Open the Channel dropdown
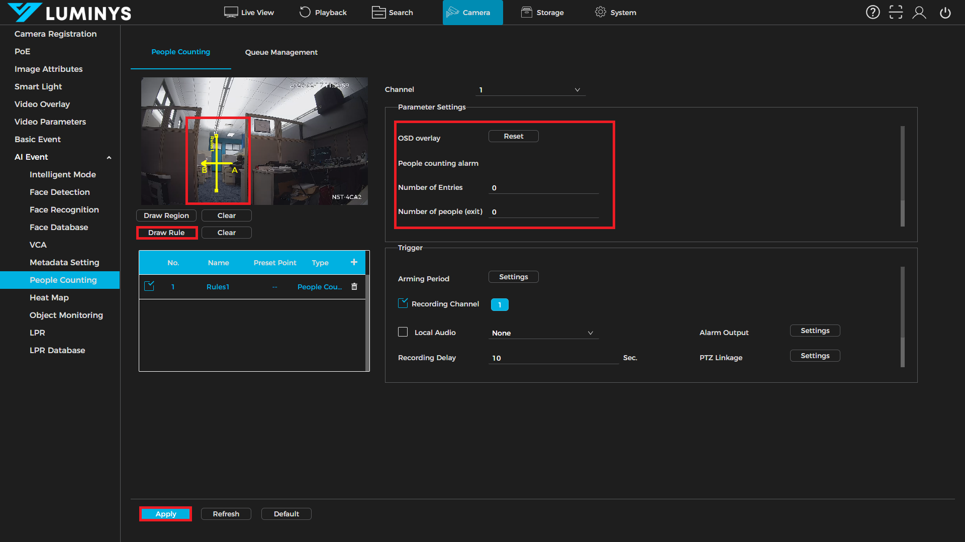 (530, 90)
